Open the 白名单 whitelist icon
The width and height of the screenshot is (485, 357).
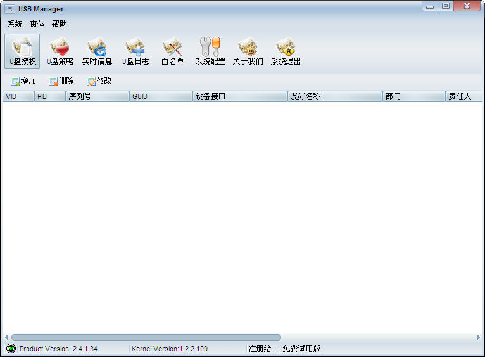coord(172,51)
